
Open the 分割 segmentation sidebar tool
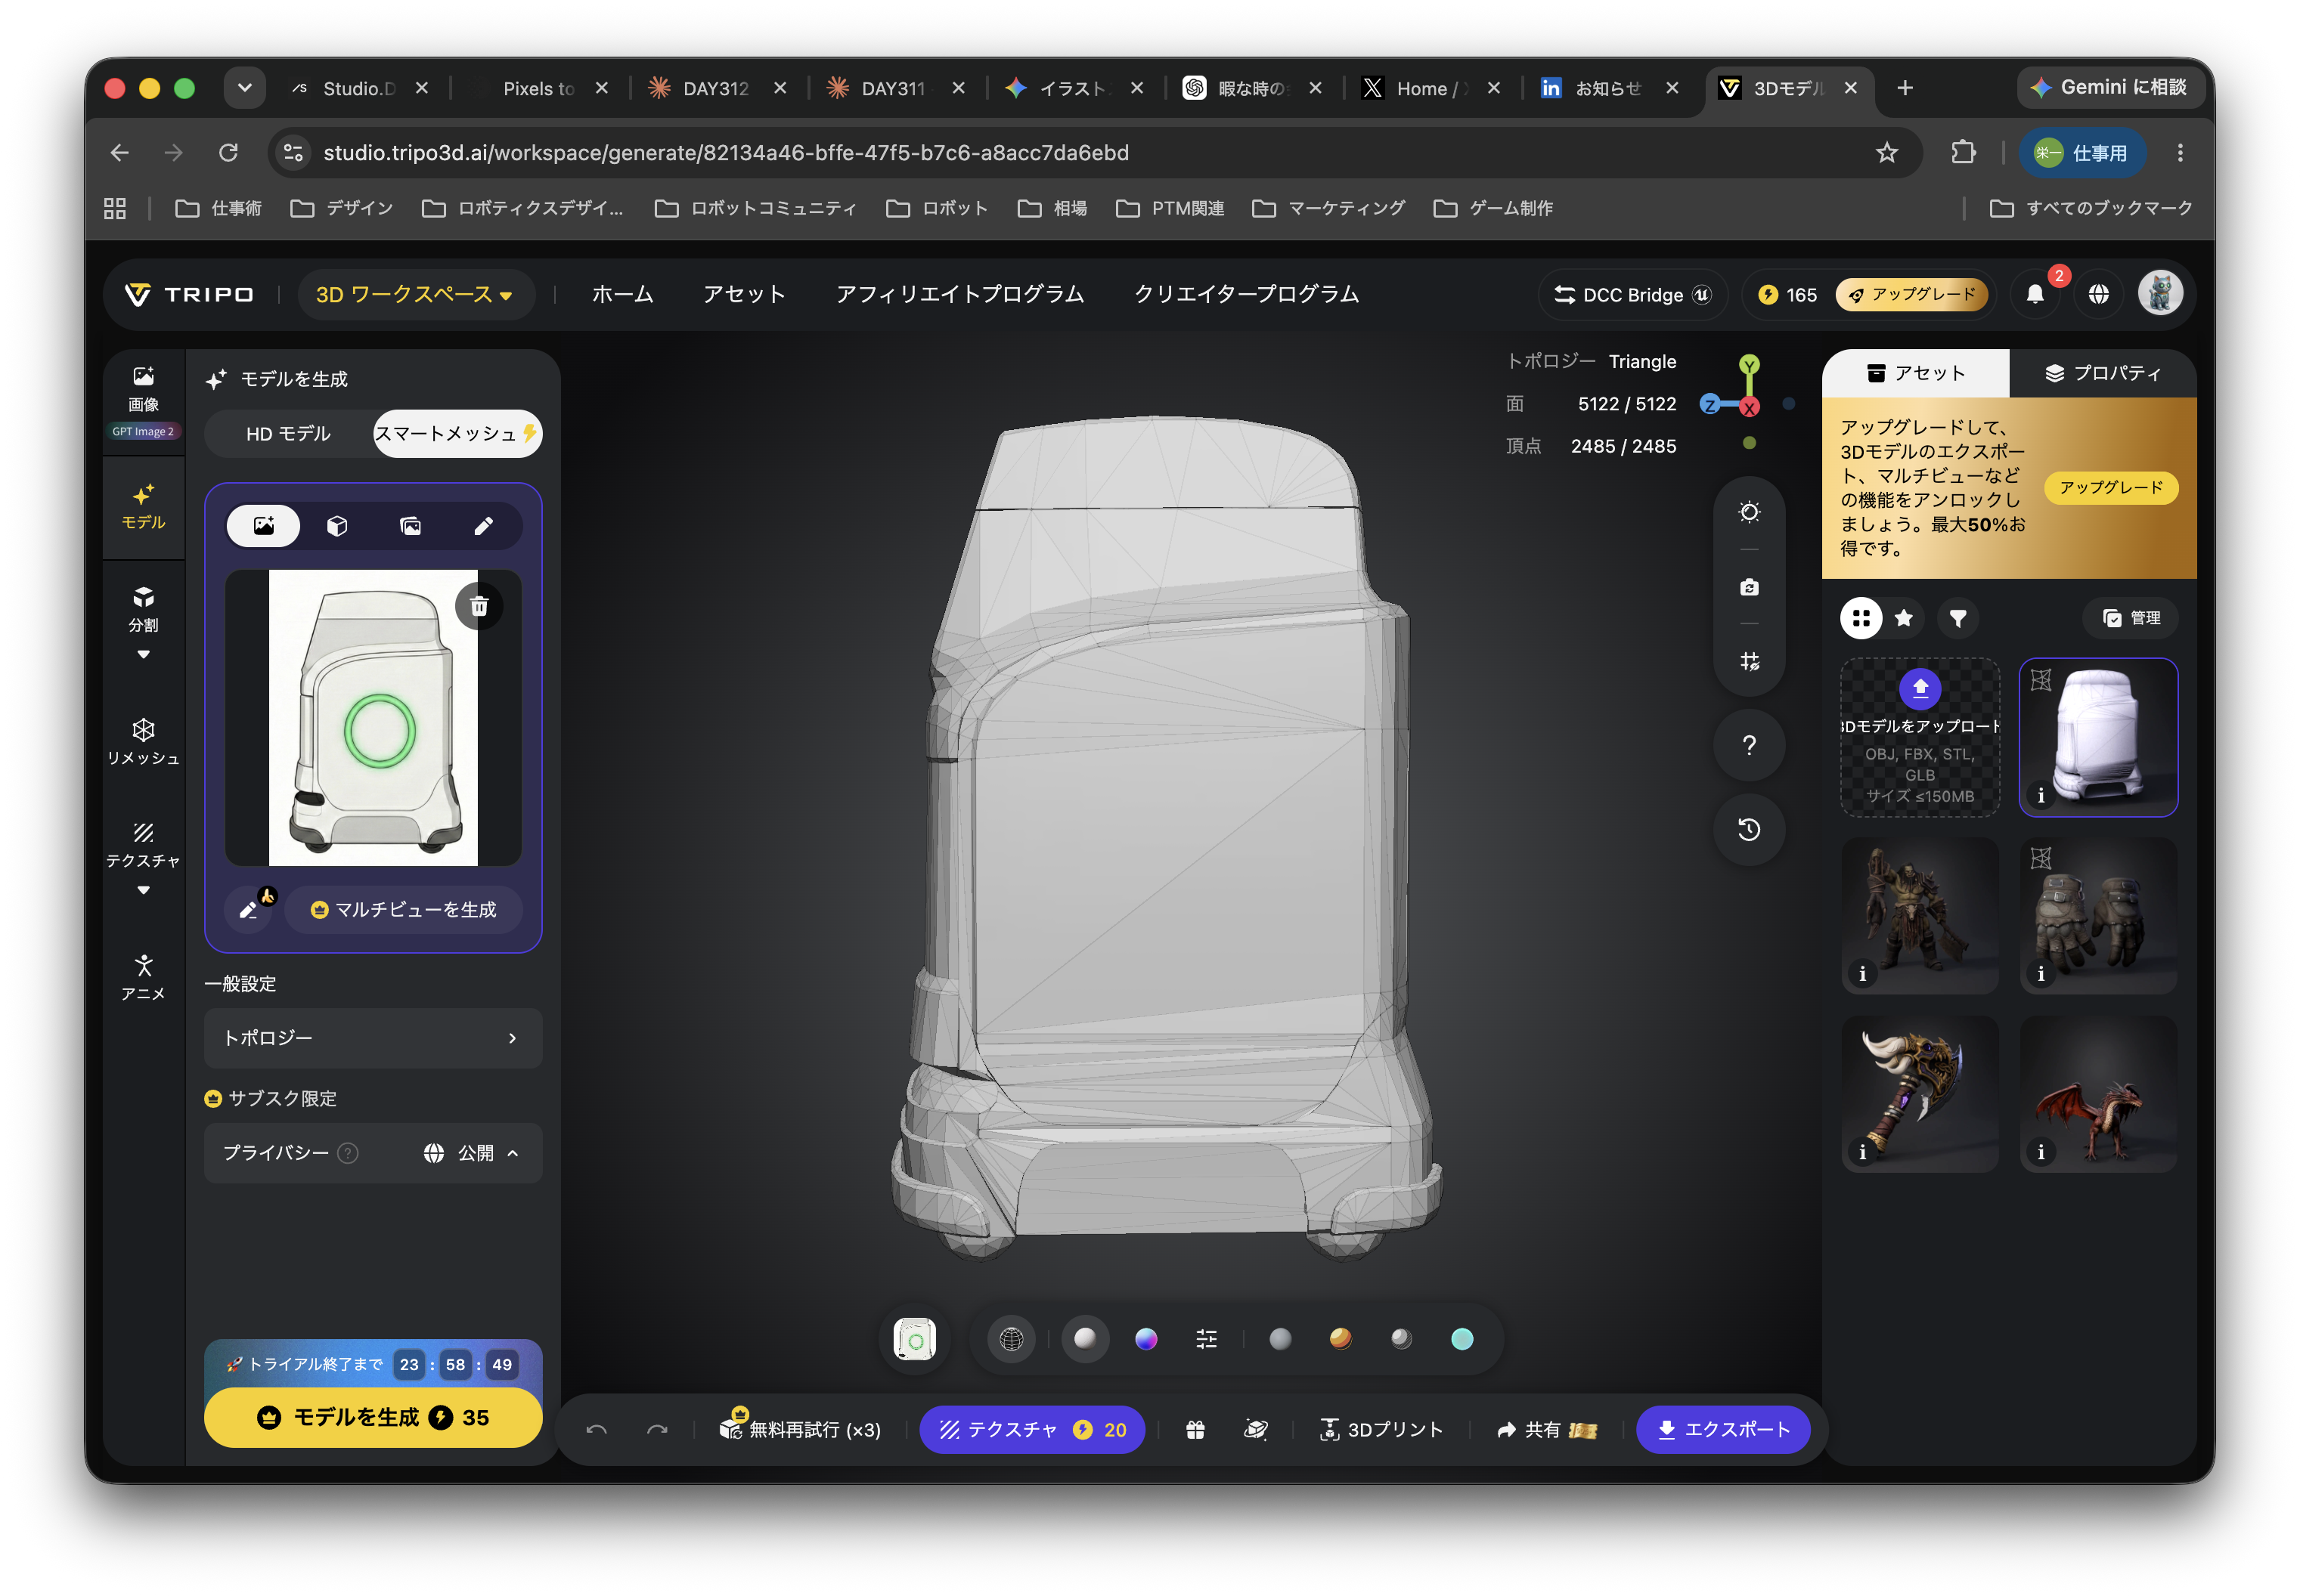(x=143, y=609)
